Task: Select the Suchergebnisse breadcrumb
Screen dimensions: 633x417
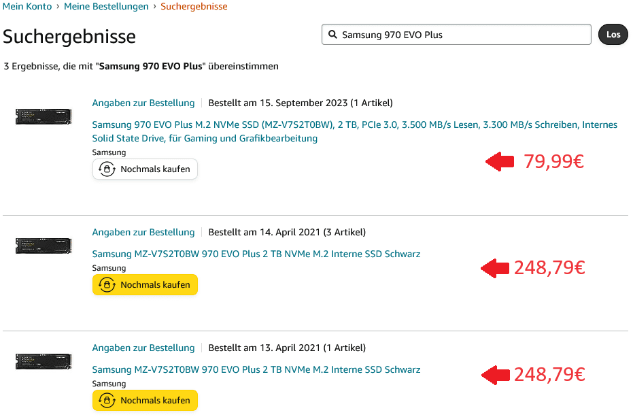Action: click(x=194, y=7)
